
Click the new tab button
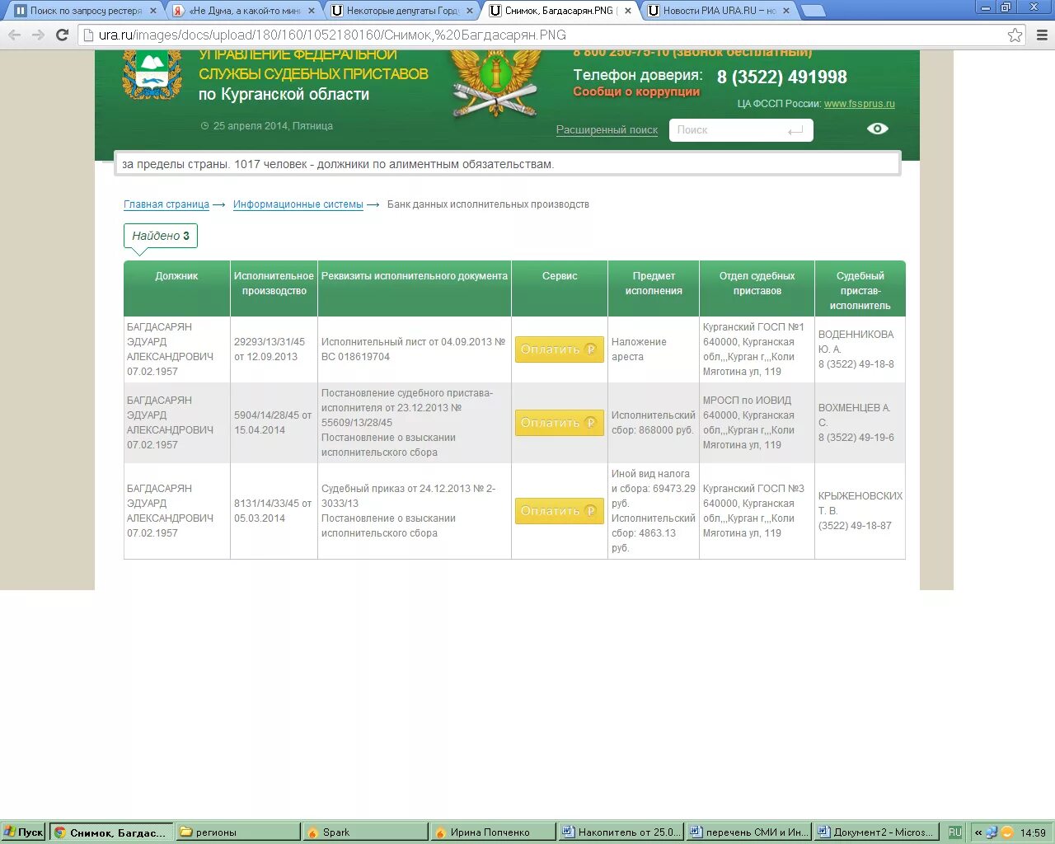click(x=813, y=11)
